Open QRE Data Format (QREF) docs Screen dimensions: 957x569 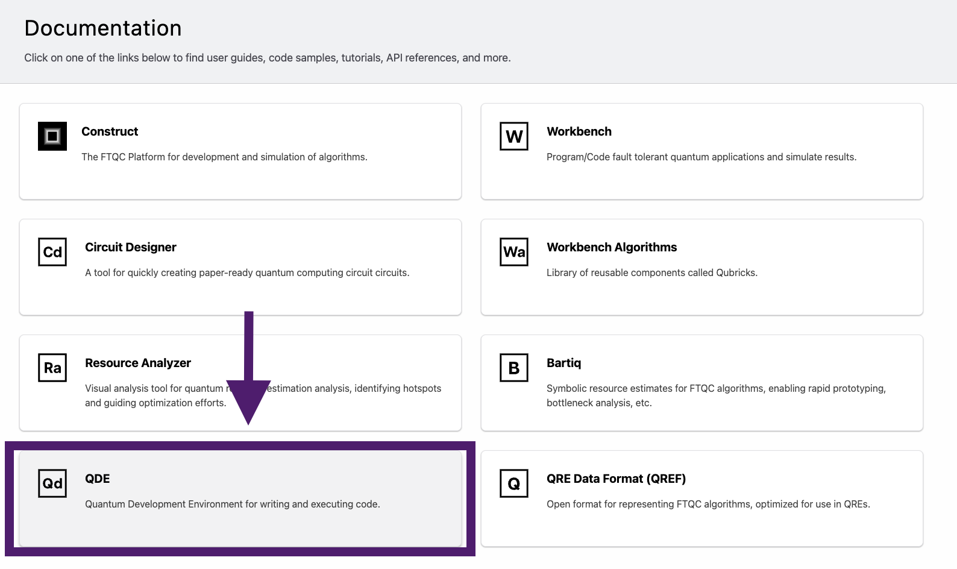tap(617, 479)
